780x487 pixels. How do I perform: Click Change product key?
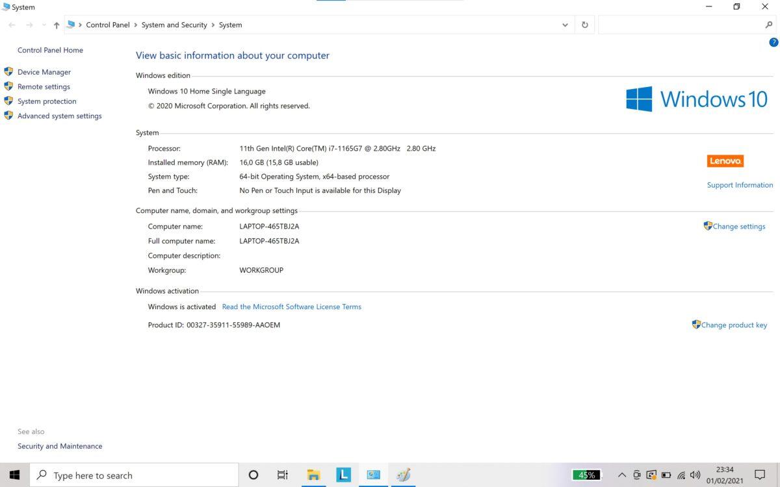pyautogui.click(x=734, y=325)
